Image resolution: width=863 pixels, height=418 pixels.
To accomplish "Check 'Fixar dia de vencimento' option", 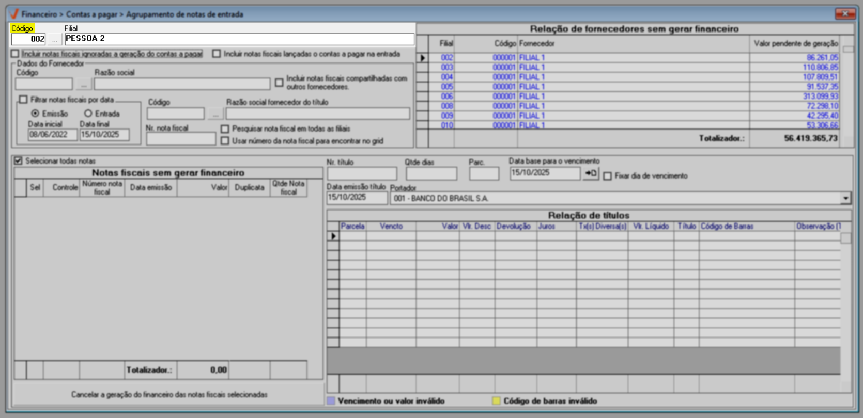I will click(608, 176).
